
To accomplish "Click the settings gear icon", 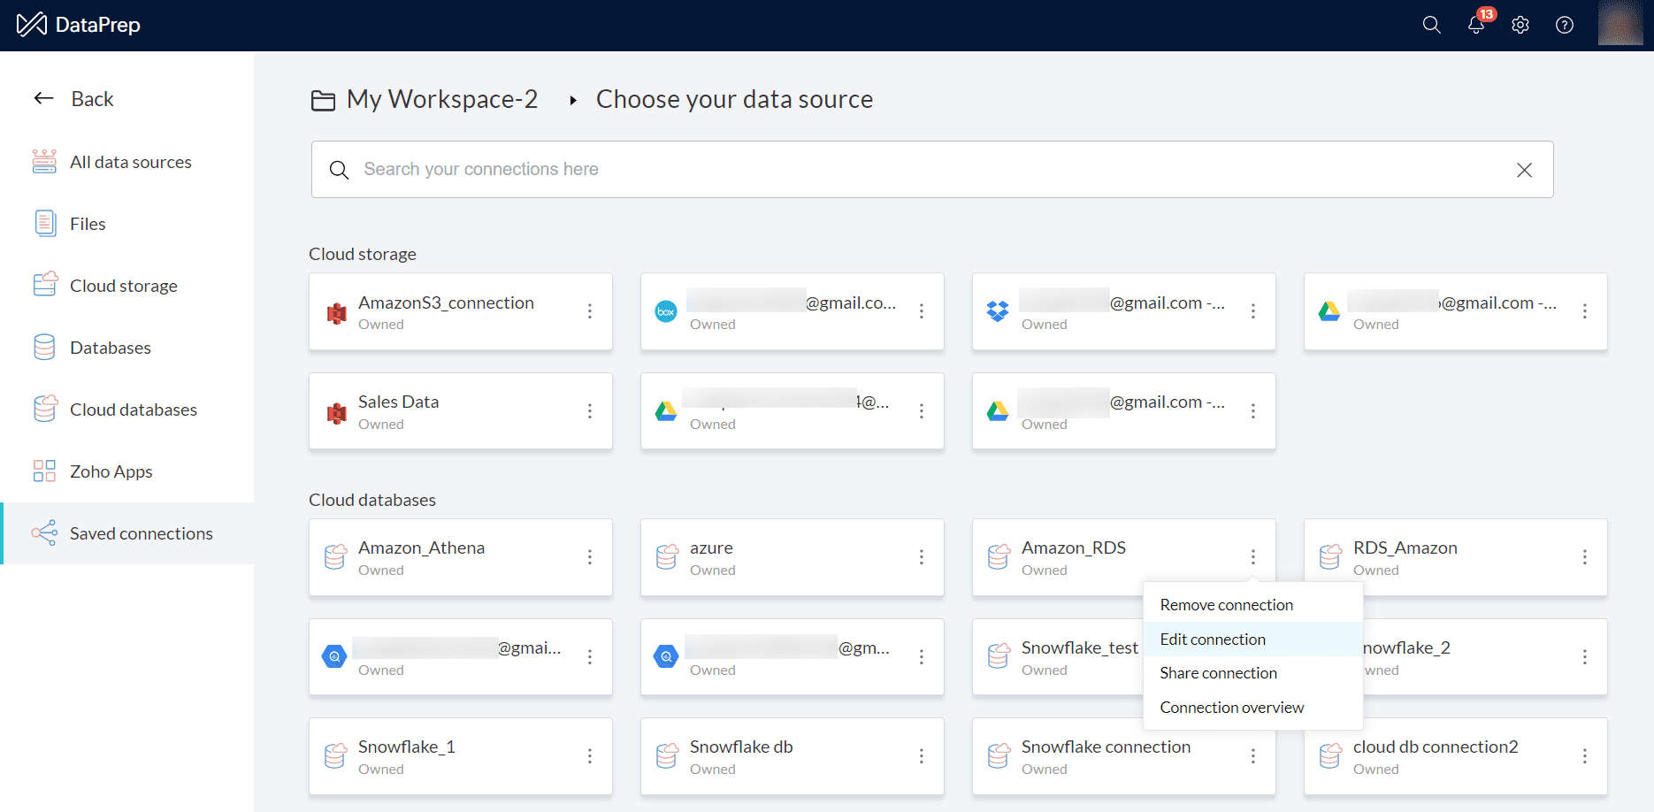I will pos(1520,25).
